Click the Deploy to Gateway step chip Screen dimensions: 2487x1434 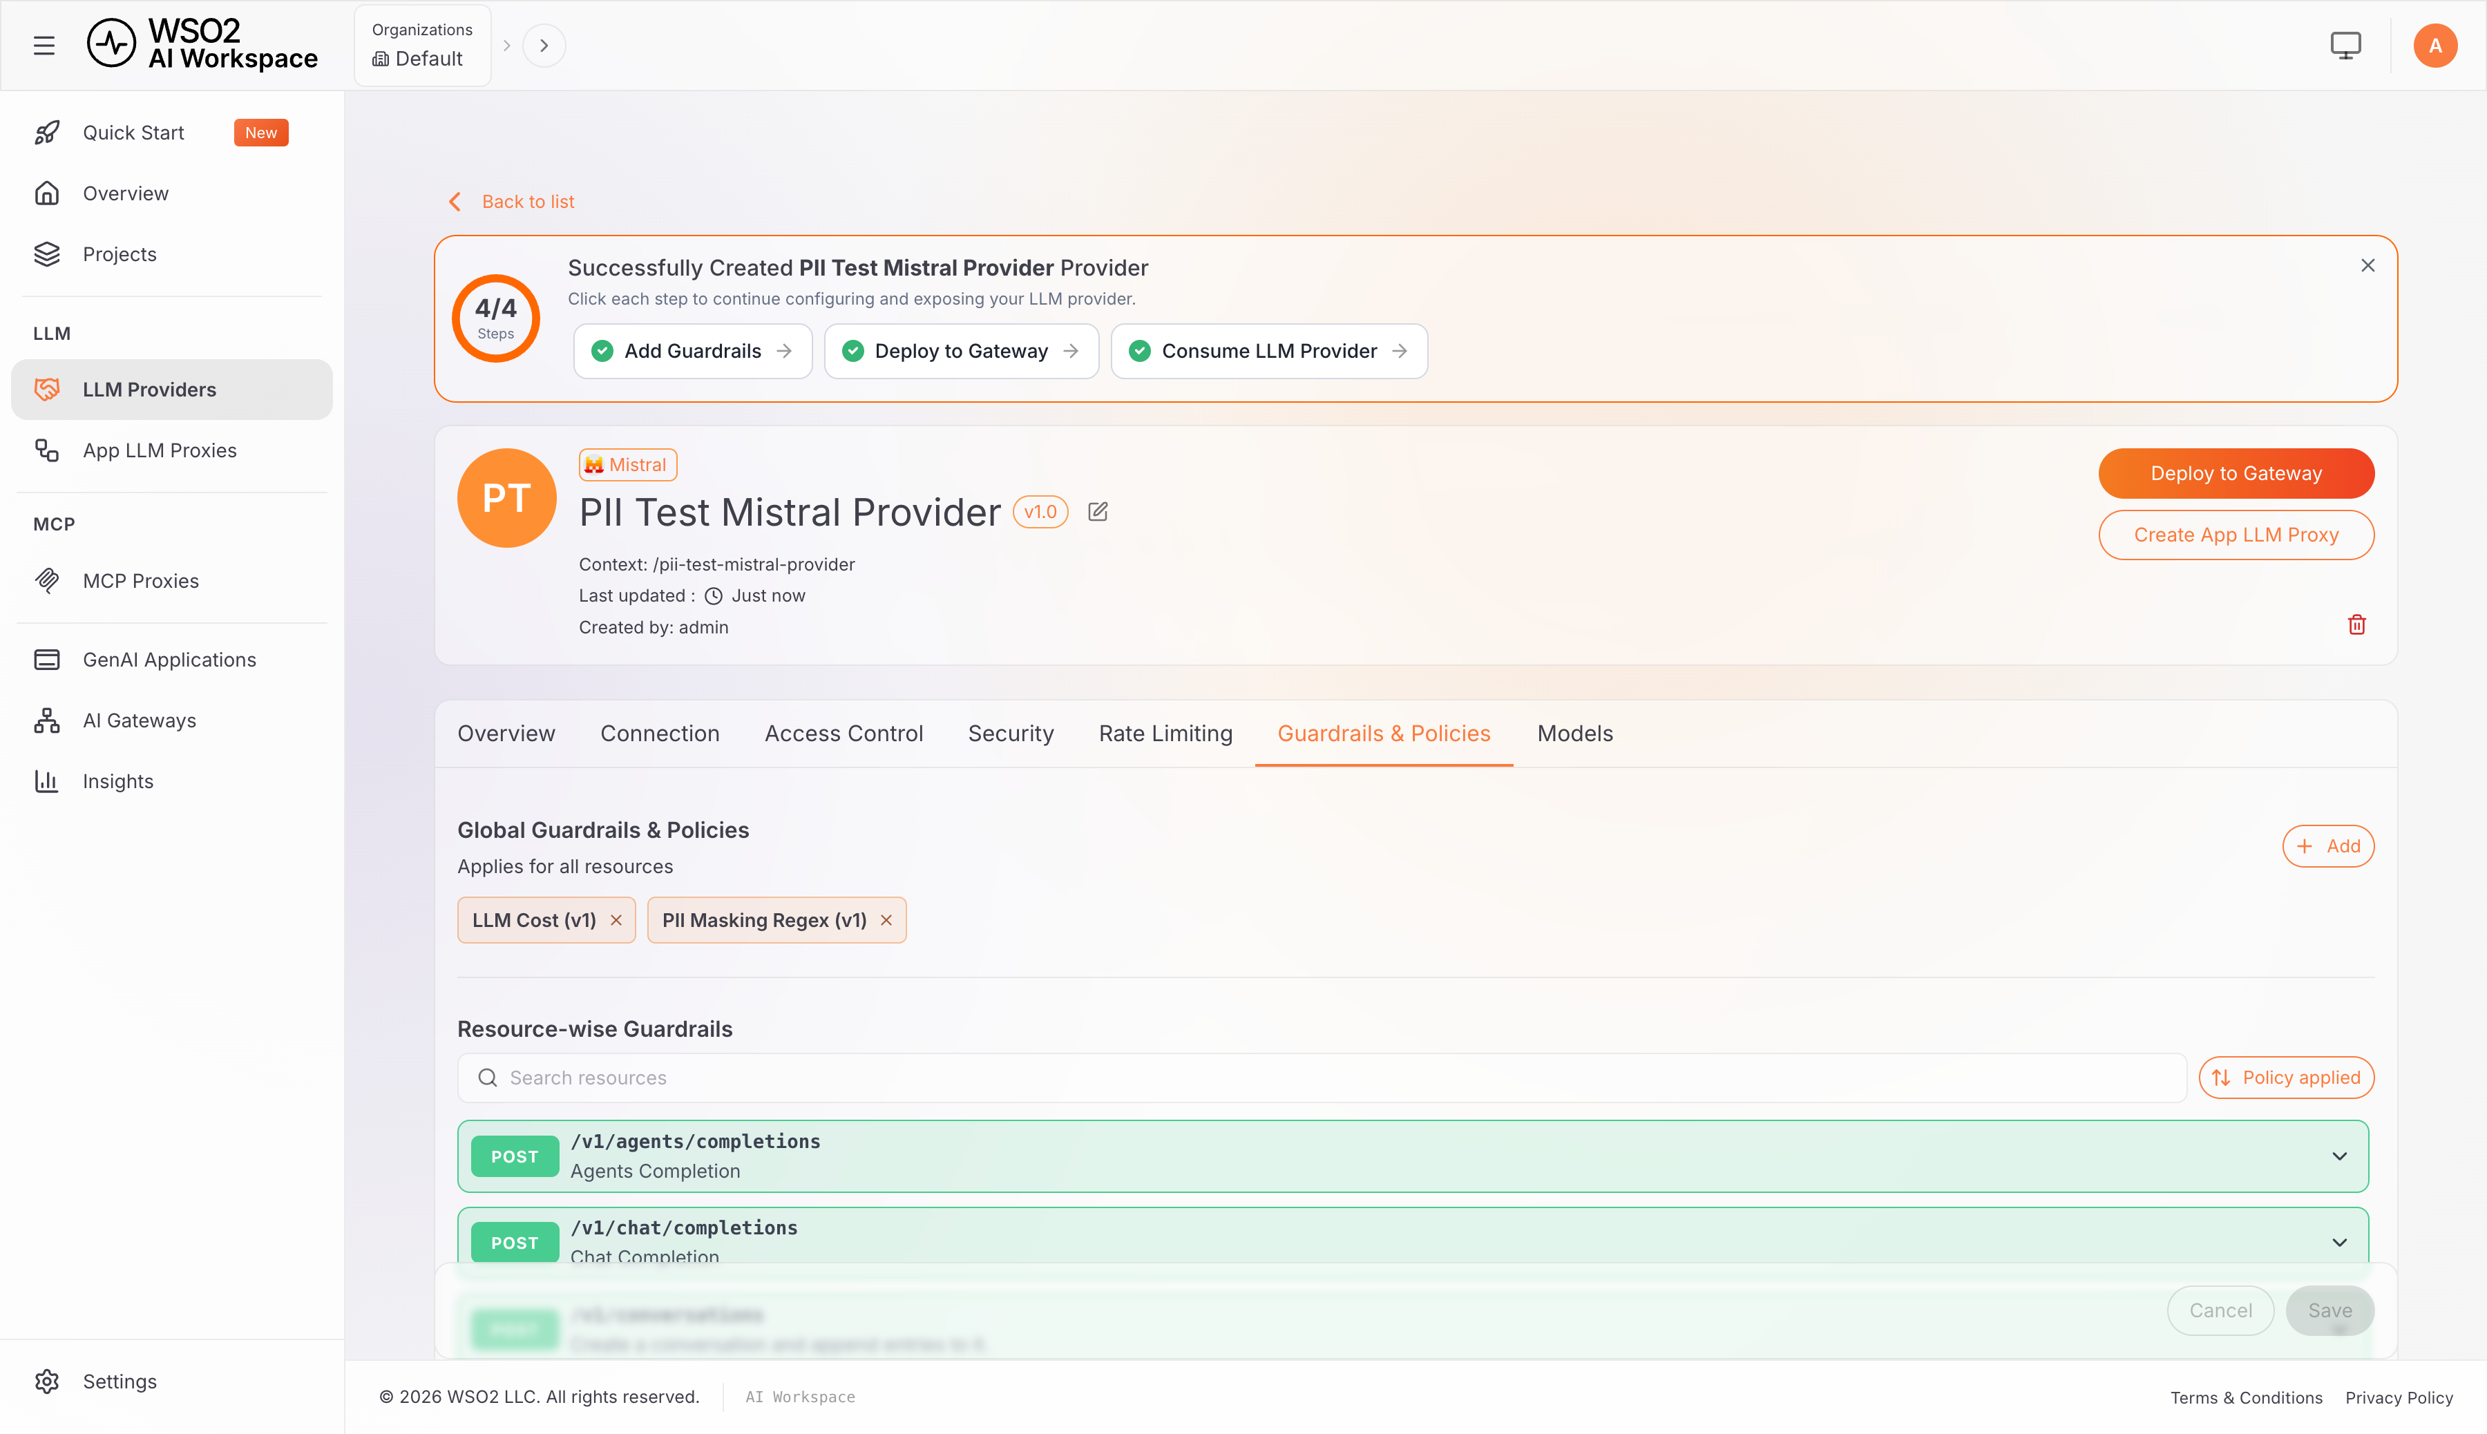pyautogui.click(x=962, y=352)
